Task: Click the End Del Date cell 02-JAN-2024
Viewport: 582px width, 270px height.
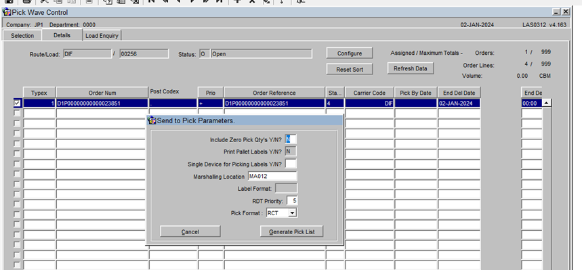Action: coord(459,104)
